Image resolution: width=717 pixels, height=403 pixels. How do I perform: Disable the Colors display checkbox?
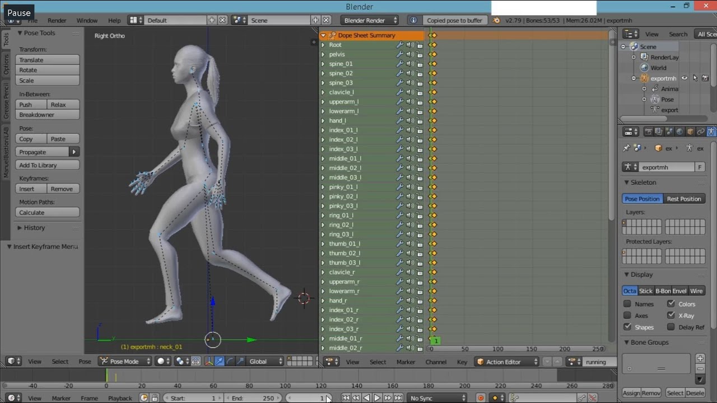tap(671, 304)
